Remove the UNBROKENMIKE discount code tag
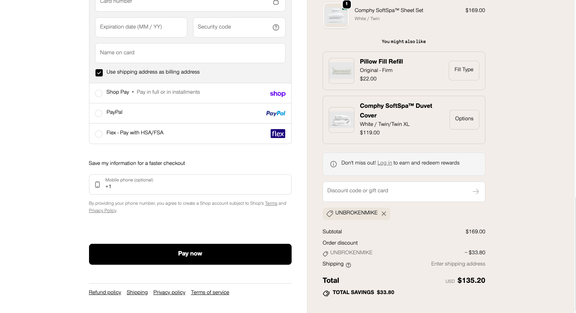576x313 pixels. (x=384, y=214)
